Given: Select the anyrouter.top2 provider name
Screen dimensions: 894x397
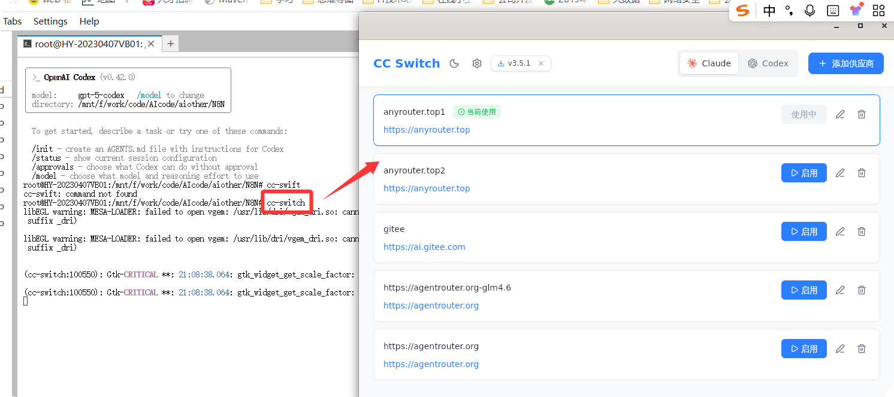Looking at the screenshot, I should pos(414,170).
